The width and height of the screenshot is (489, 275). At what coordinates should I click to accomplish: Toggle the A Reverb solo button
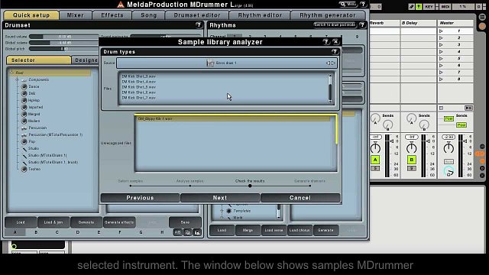(x=375, y=169)
